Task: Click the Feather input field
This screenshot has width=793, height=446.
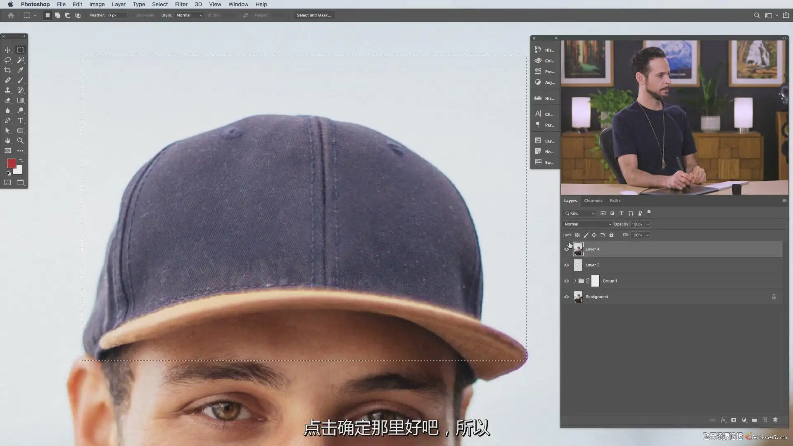Action: click(117, 15)
